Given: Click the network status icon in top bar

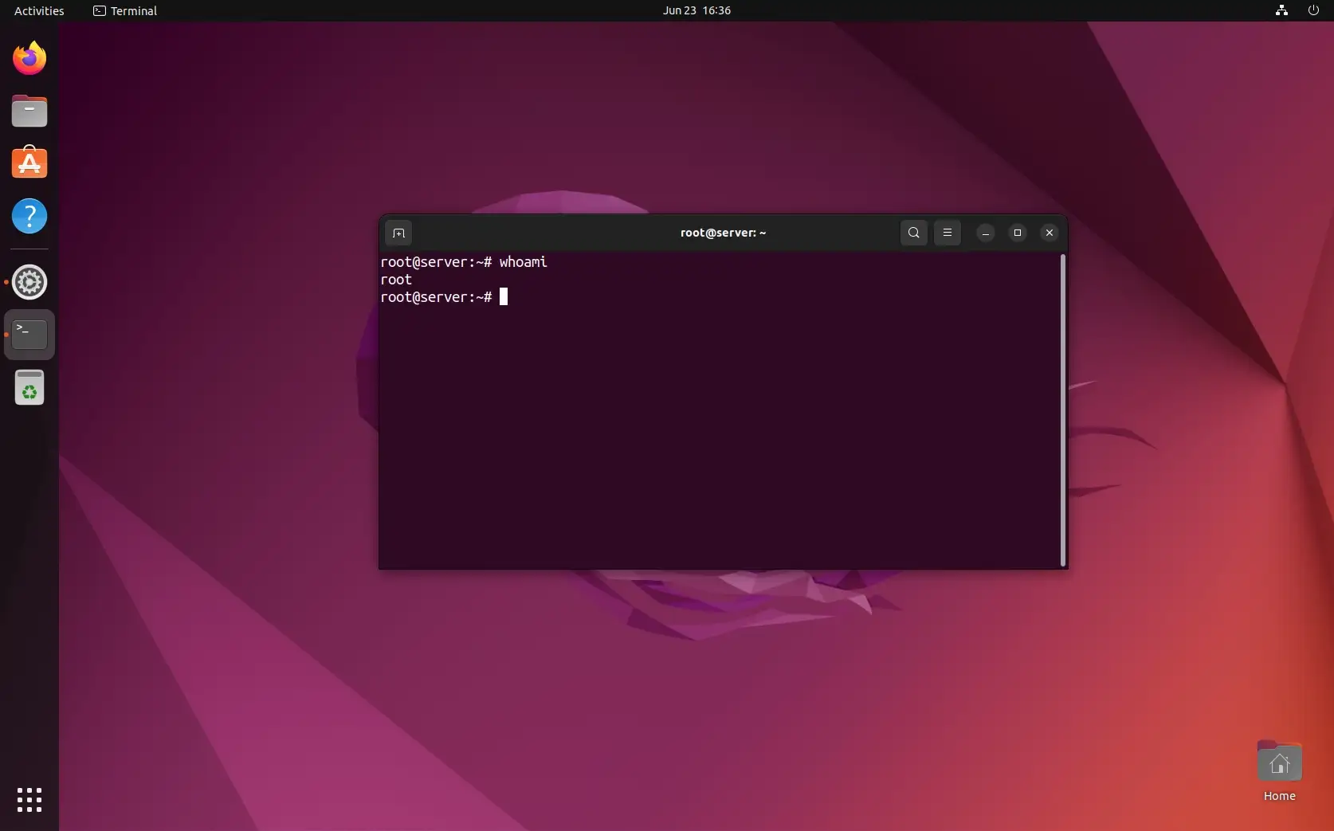Looking at the screenshot, I should (1281, 10).
